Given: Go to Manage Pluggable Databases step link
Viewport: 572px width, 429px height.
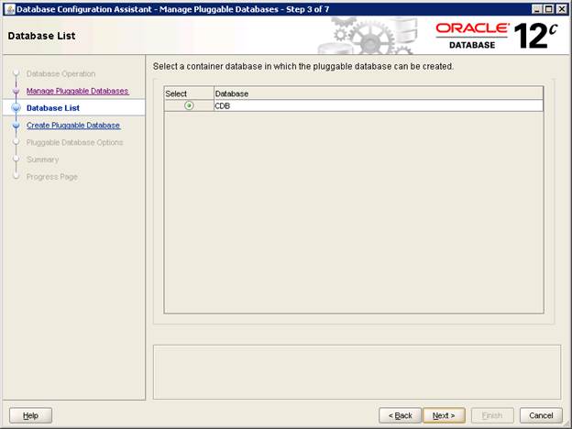Looking at the screenshot, I should (77, 91).
